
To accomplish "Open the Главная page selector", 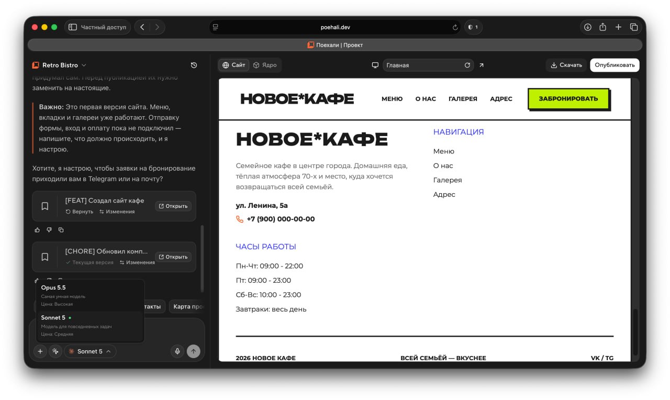I will pyautogui.click(x=428, y=65).
